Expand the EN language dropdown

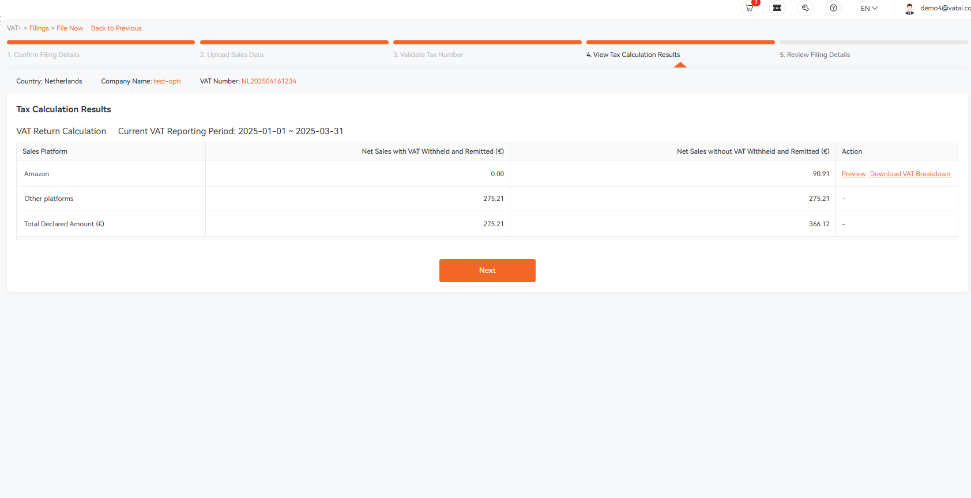(869, 9)
